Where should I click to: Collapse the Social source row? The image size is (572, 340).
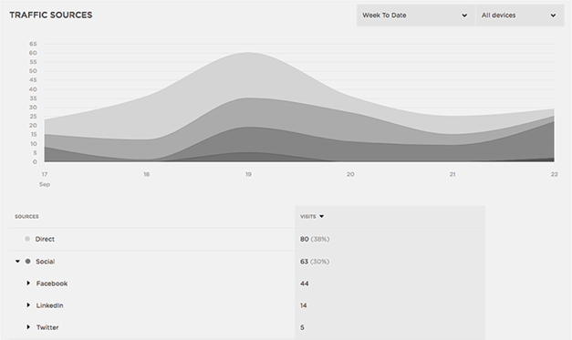click(x=17, y=262)
